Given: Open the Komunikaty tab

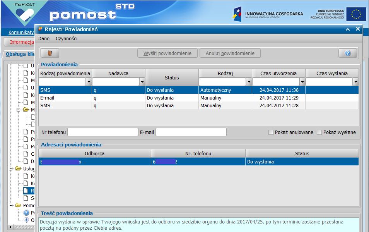Looking at the screenshot, I should tap(21, 33).
